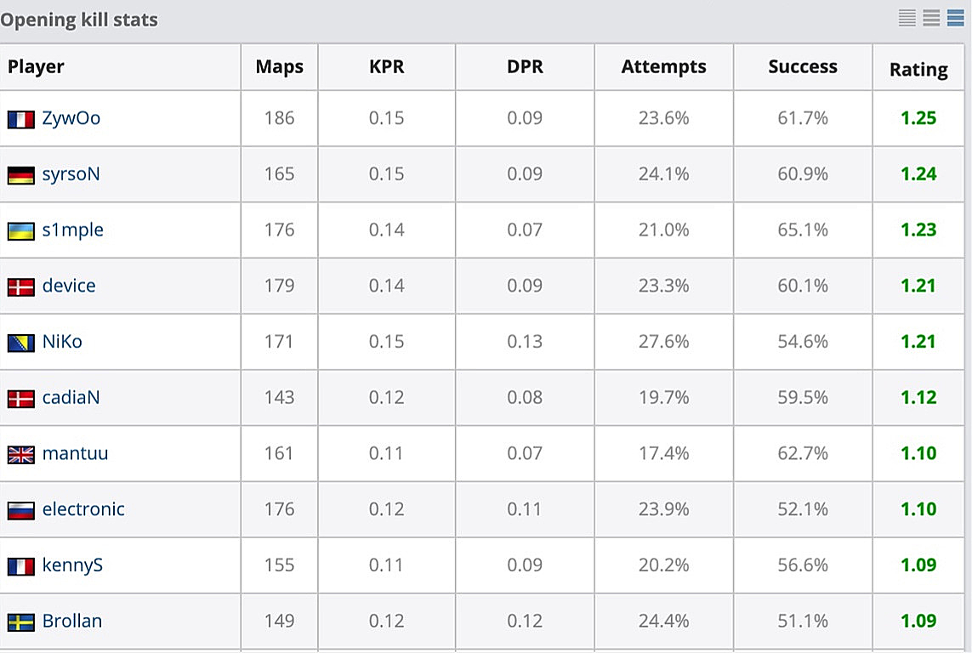The image size is (972, 653).
Task: Click the Russian flag next to electronic
Action: coord(21,511)
